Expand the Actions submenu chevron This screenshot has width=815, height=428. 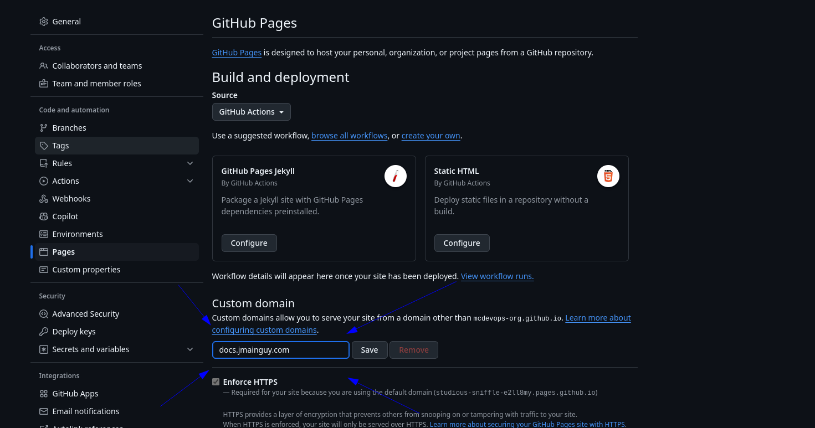pyautogui.click(x=190, y=181)
